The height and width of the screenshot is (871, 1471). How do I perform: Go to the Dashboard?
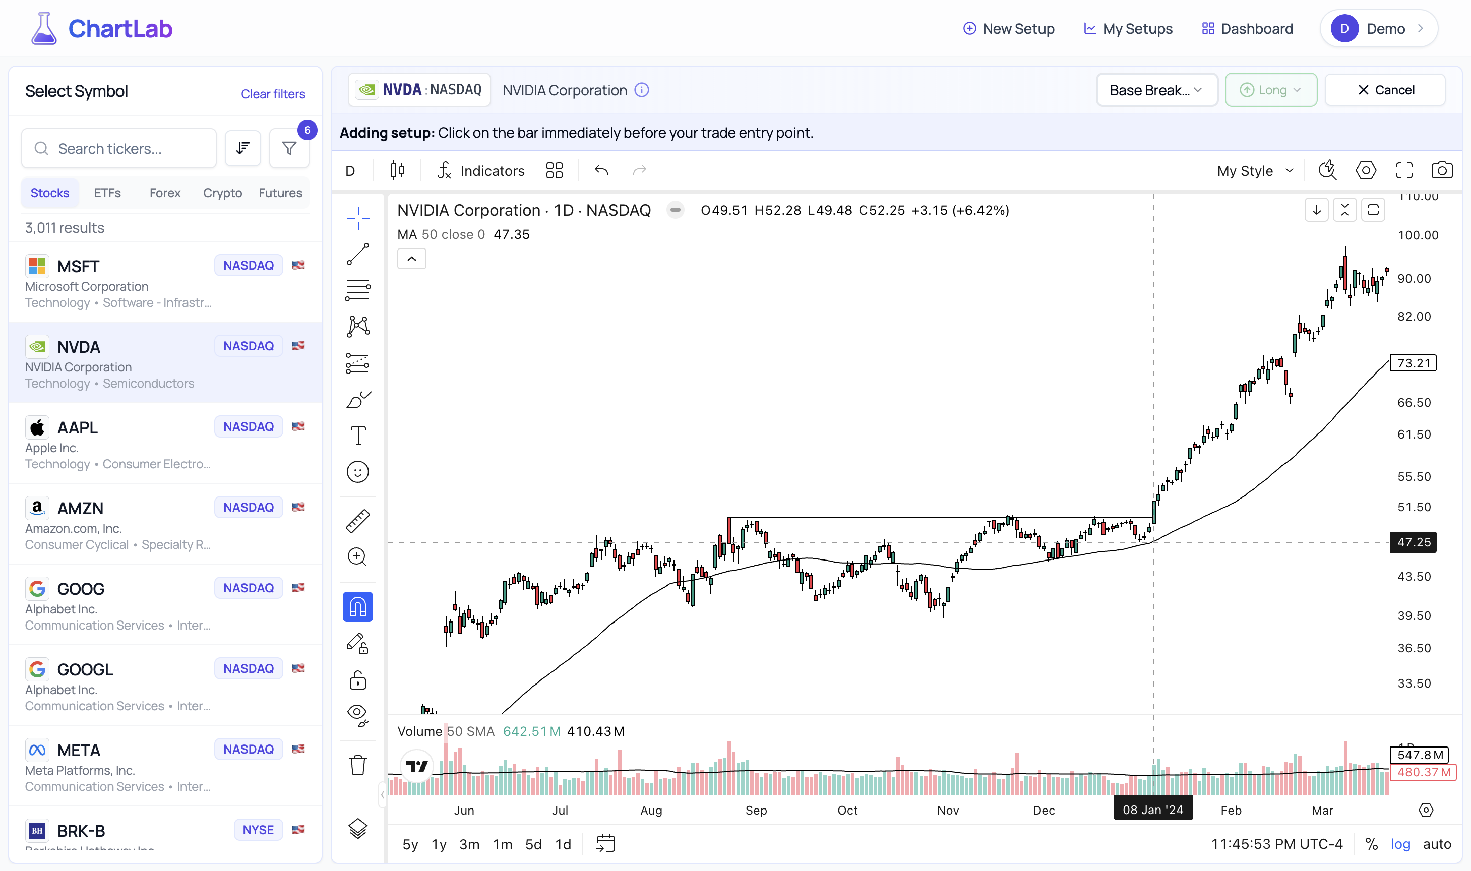pyautogui.click(x=1247, y=28)
